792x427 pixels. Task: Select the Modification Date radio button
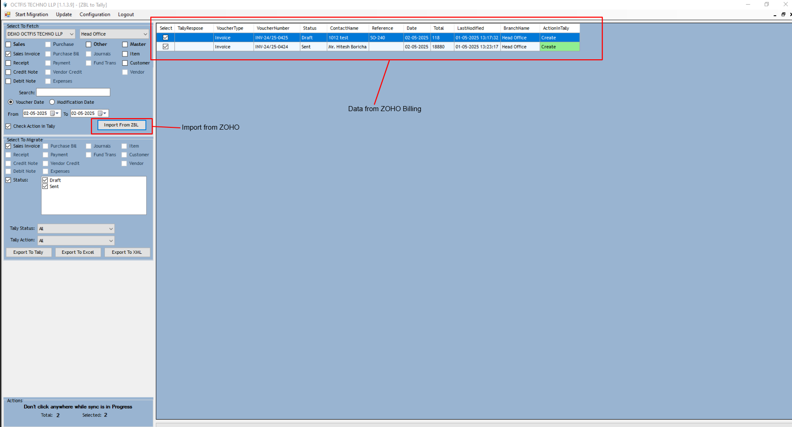[x=52, y=102]
